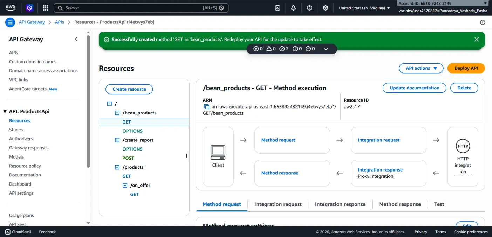Open Integration response flow box
492x237 pixels.
pyautogui.click(x=389, y=173)
